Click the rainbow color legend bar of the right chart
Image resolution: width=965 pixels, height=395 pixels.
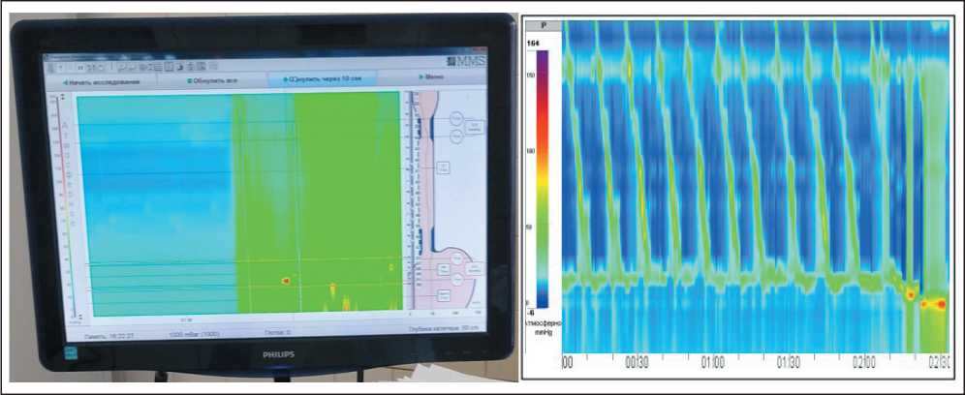click(x=542, y=178)
